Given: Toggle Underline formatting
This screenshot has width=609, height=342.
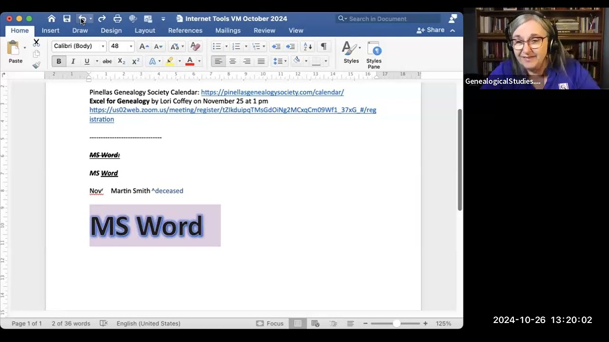Looking at the screenshot, I should (x=87, y=61).
